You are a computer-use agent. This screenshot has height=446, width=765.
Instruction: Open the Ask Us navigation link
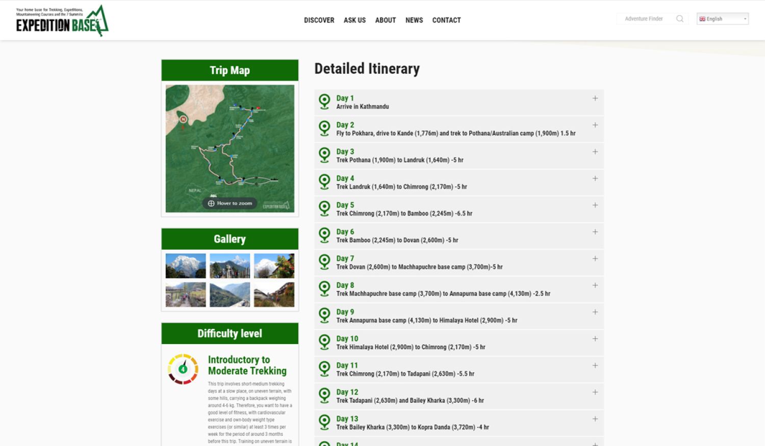pos(354,20)
